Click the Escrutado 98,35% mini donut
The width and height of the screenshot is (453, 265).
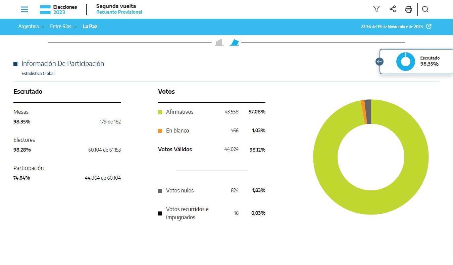coord(405,62)
